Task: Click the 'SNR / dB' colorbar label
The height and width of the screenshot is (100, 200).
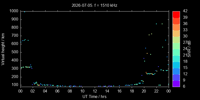Action: [x=189, y=49]
